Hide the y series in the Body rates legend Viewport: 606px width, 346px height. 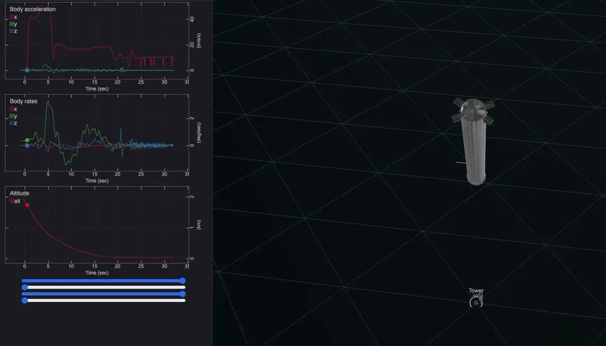[x=12, y=116]
